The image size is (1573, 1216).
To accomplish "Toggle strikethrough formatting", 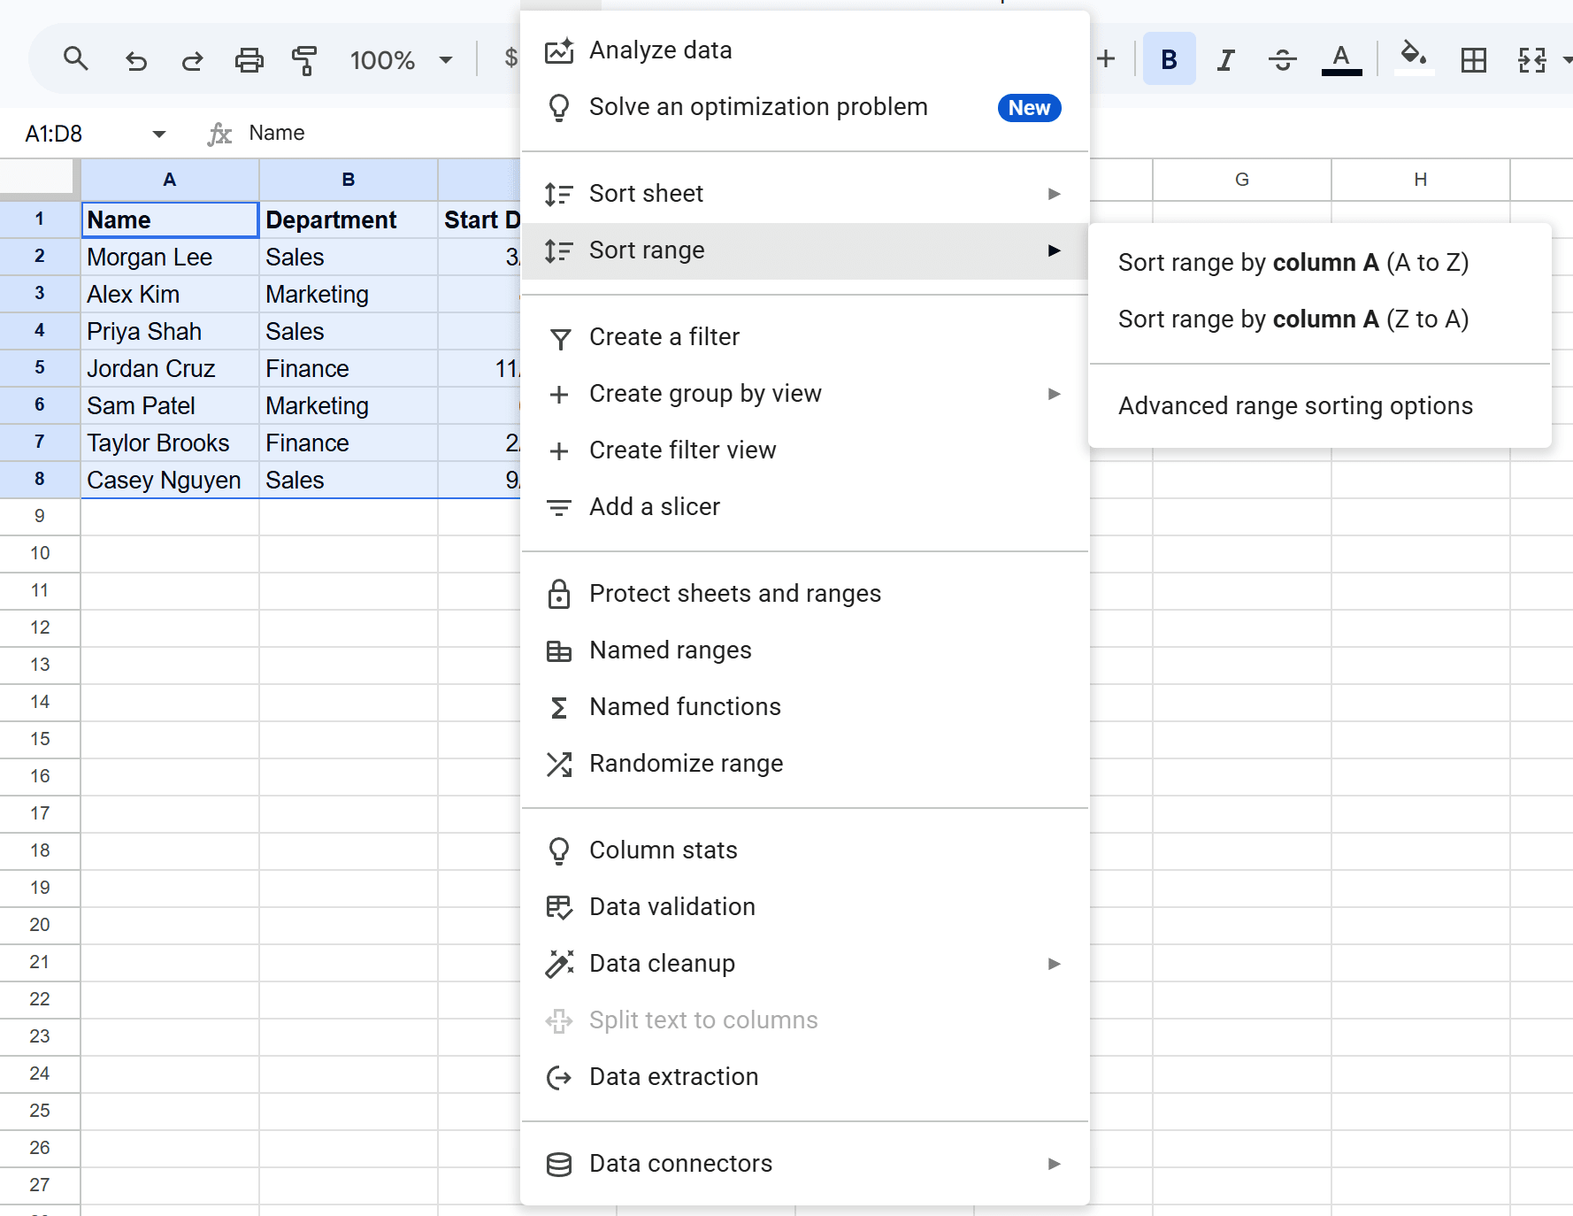I will coord(1282,60).
